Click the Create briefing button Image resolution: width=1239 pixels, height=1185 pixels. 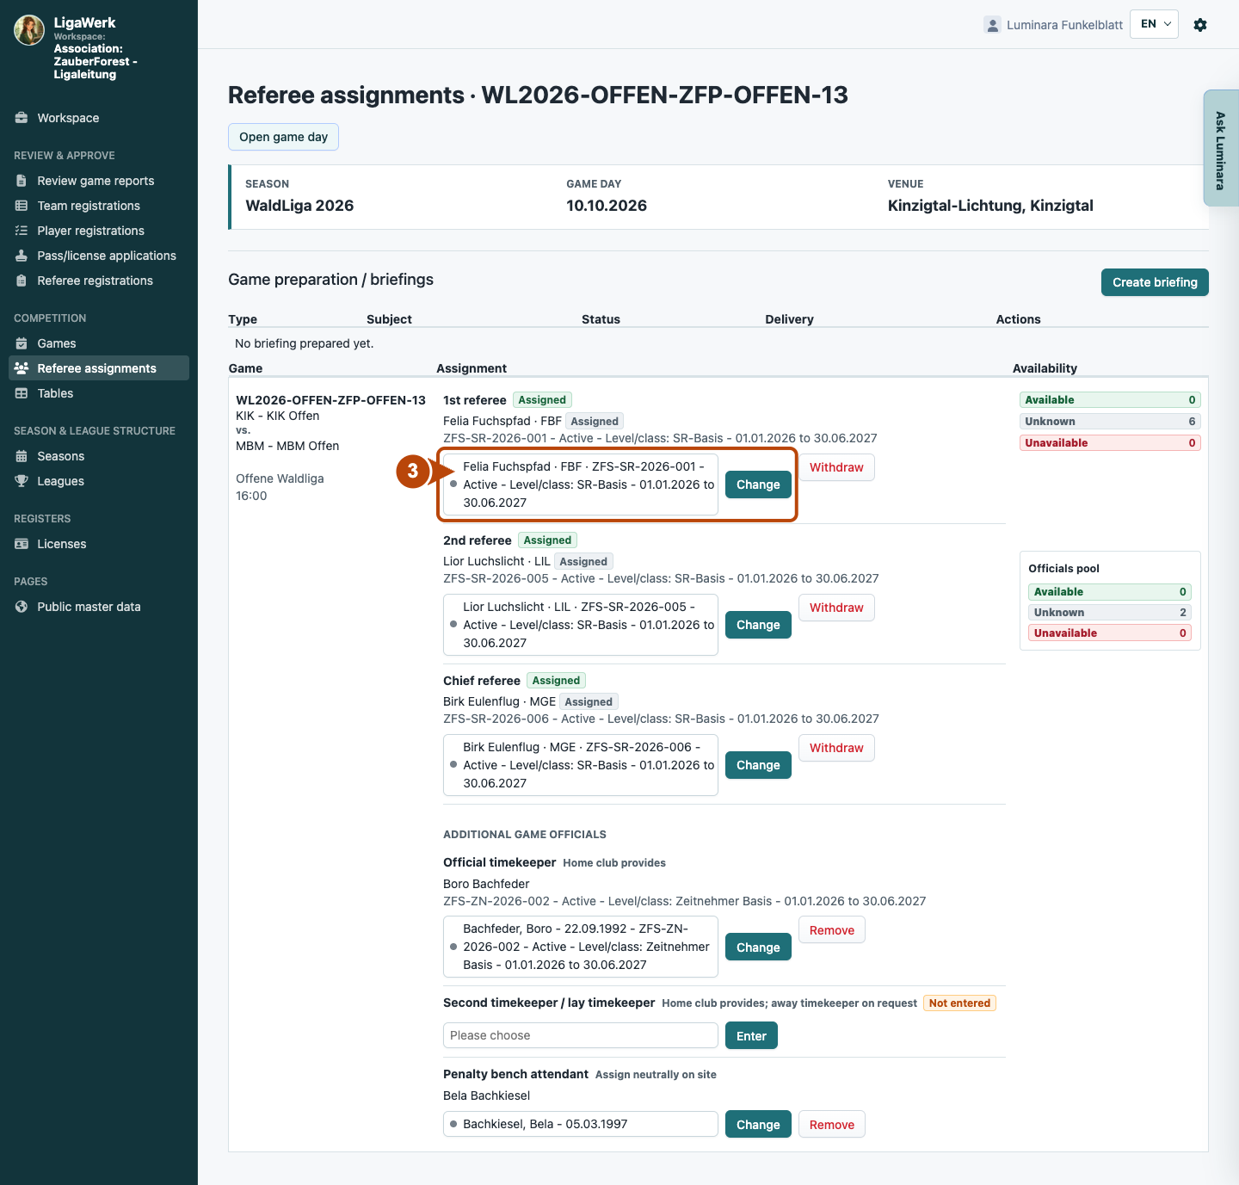click(1155, 282)
